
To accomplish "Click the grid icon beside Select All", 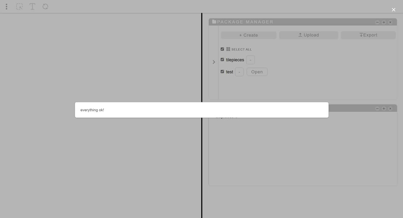I will click(x=228, y=49).
